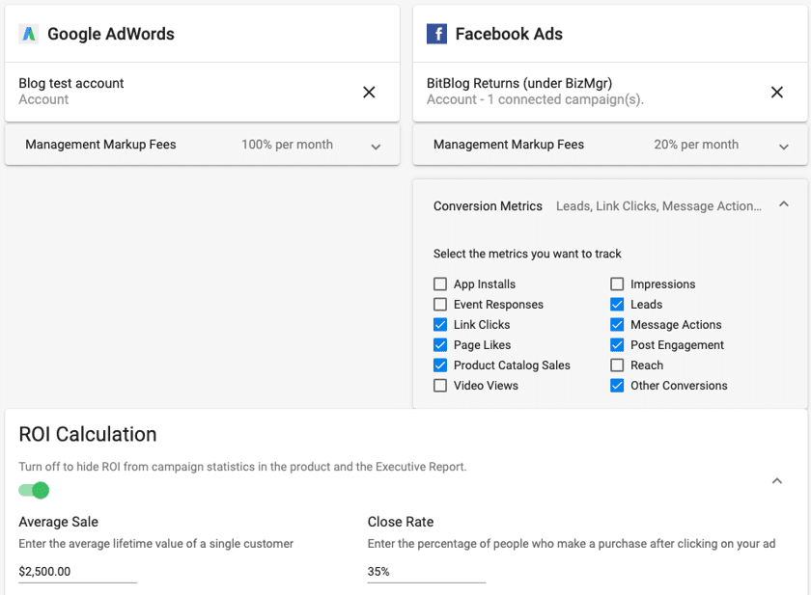
Task: Click the Average Sale input field
Action: pyautogui.click(x=77, y=572)
